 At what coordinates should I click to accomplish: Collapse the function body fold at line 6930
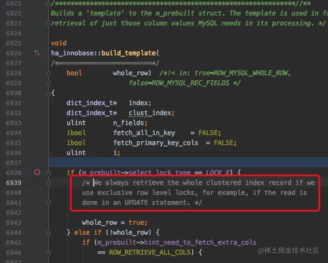coord(48,93)
